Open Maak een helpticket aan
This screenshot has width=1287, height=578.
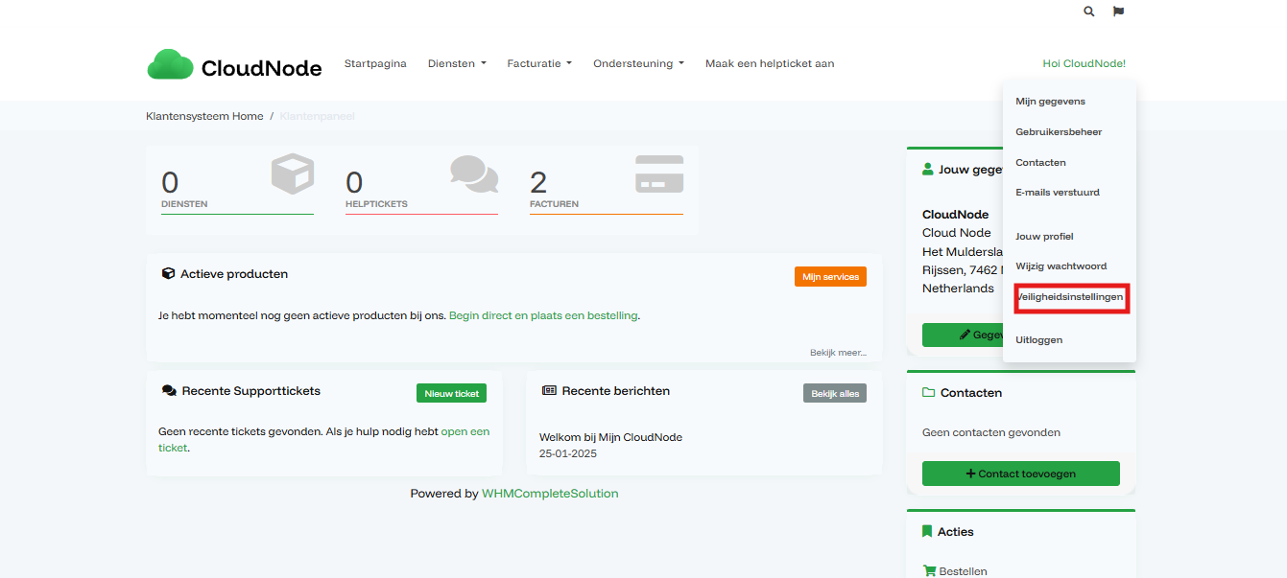[770, 64]
